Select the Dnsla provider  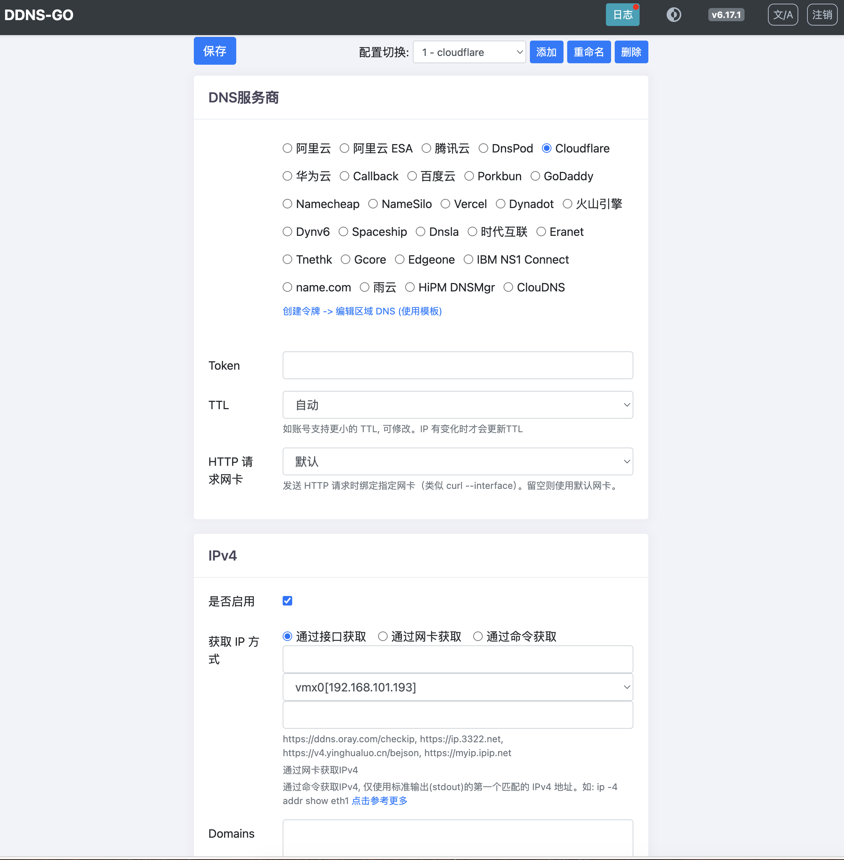pos(421,232)
